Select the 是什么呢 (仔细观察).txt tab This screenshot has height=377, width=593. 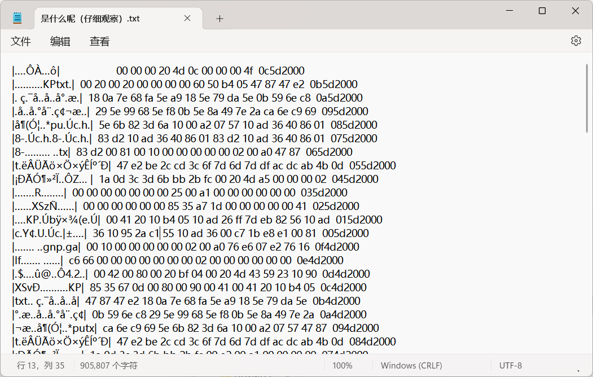tap(118, 19)
